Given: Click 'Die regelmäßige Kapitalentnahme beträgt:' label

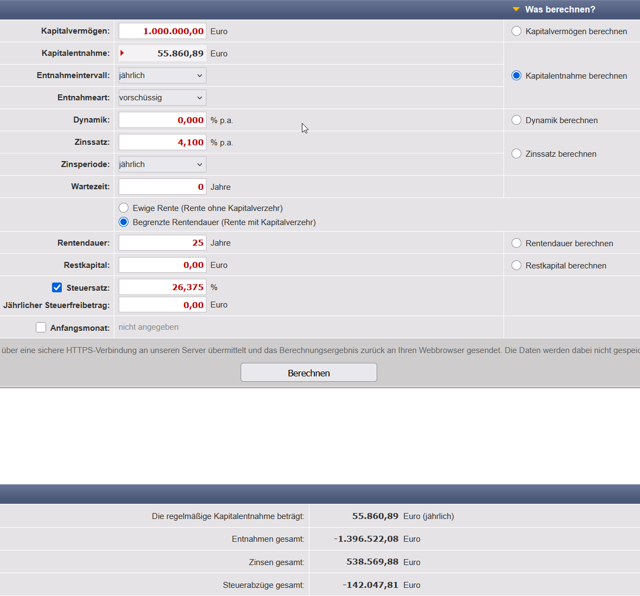Looking at the screenshot, I should pyautogui.click(x=228, y=516).
